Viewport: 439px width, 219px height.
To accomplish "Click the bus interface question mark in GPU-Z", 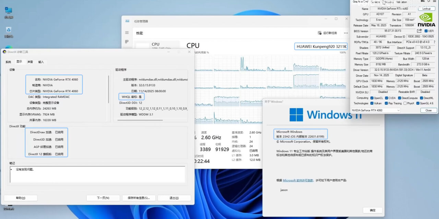I will pos(434,42).
